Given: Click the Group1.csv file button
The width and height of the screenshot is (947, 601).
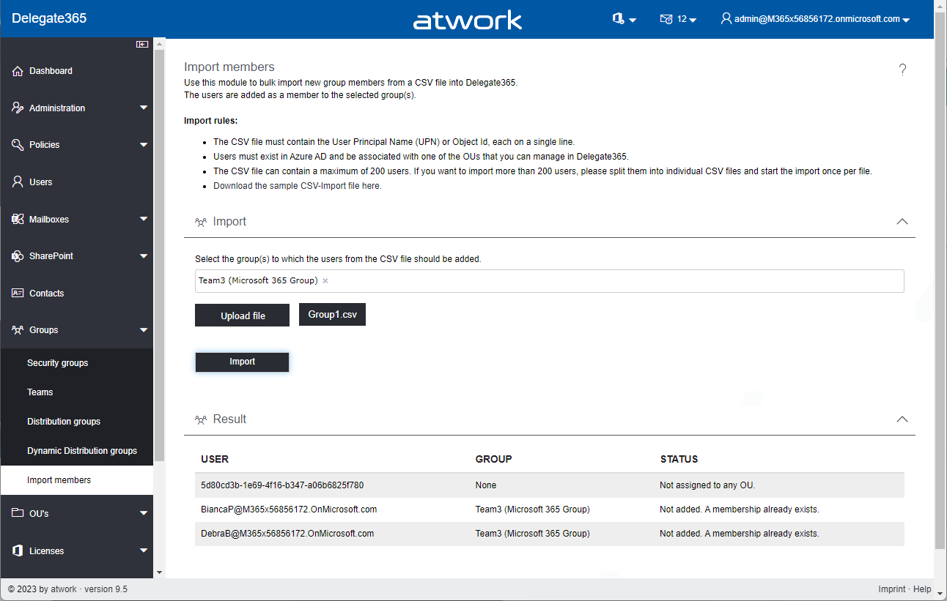Looking at the screenshot, I should (x=332, y=314).
